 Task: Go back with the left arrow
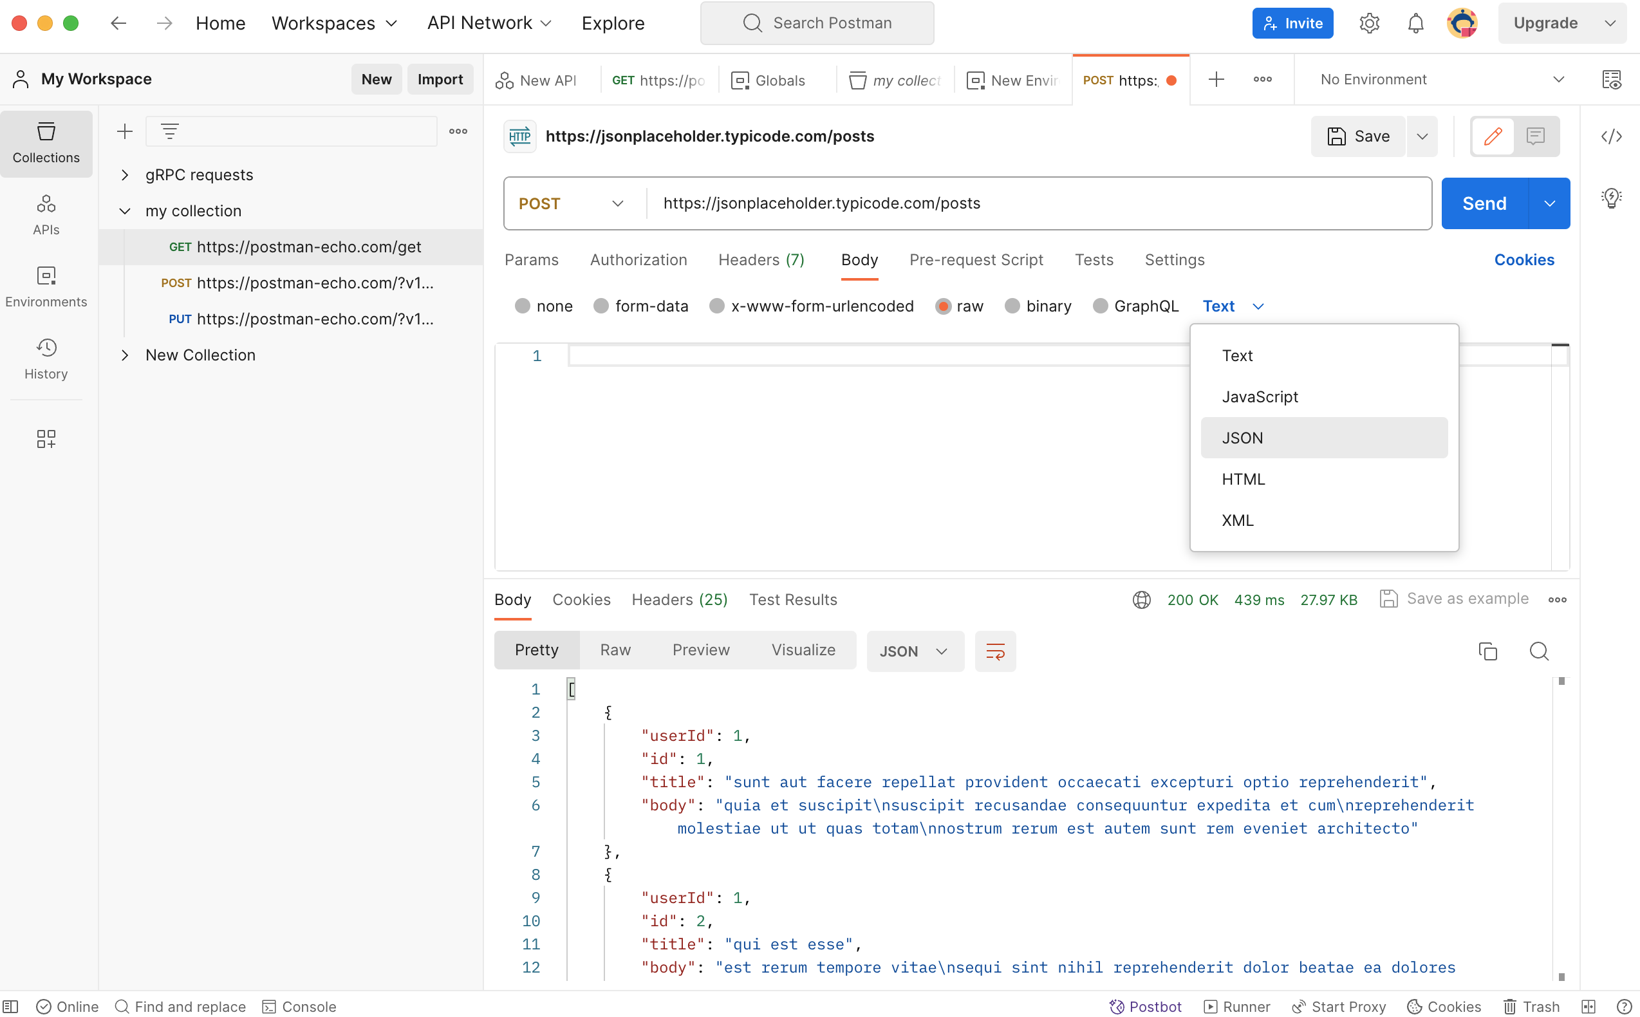tap(118, 23)
